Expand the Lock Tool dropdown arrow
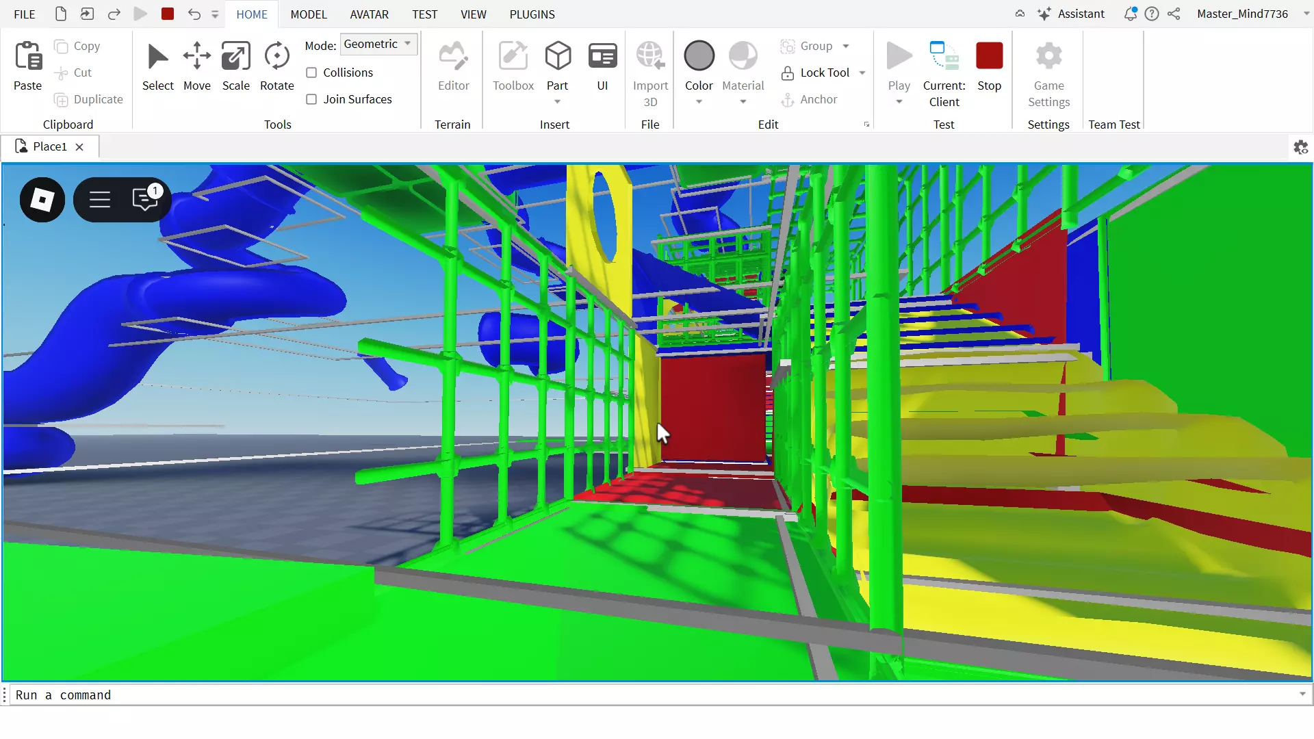1314x739 pixels. click(x=862, y=73)
